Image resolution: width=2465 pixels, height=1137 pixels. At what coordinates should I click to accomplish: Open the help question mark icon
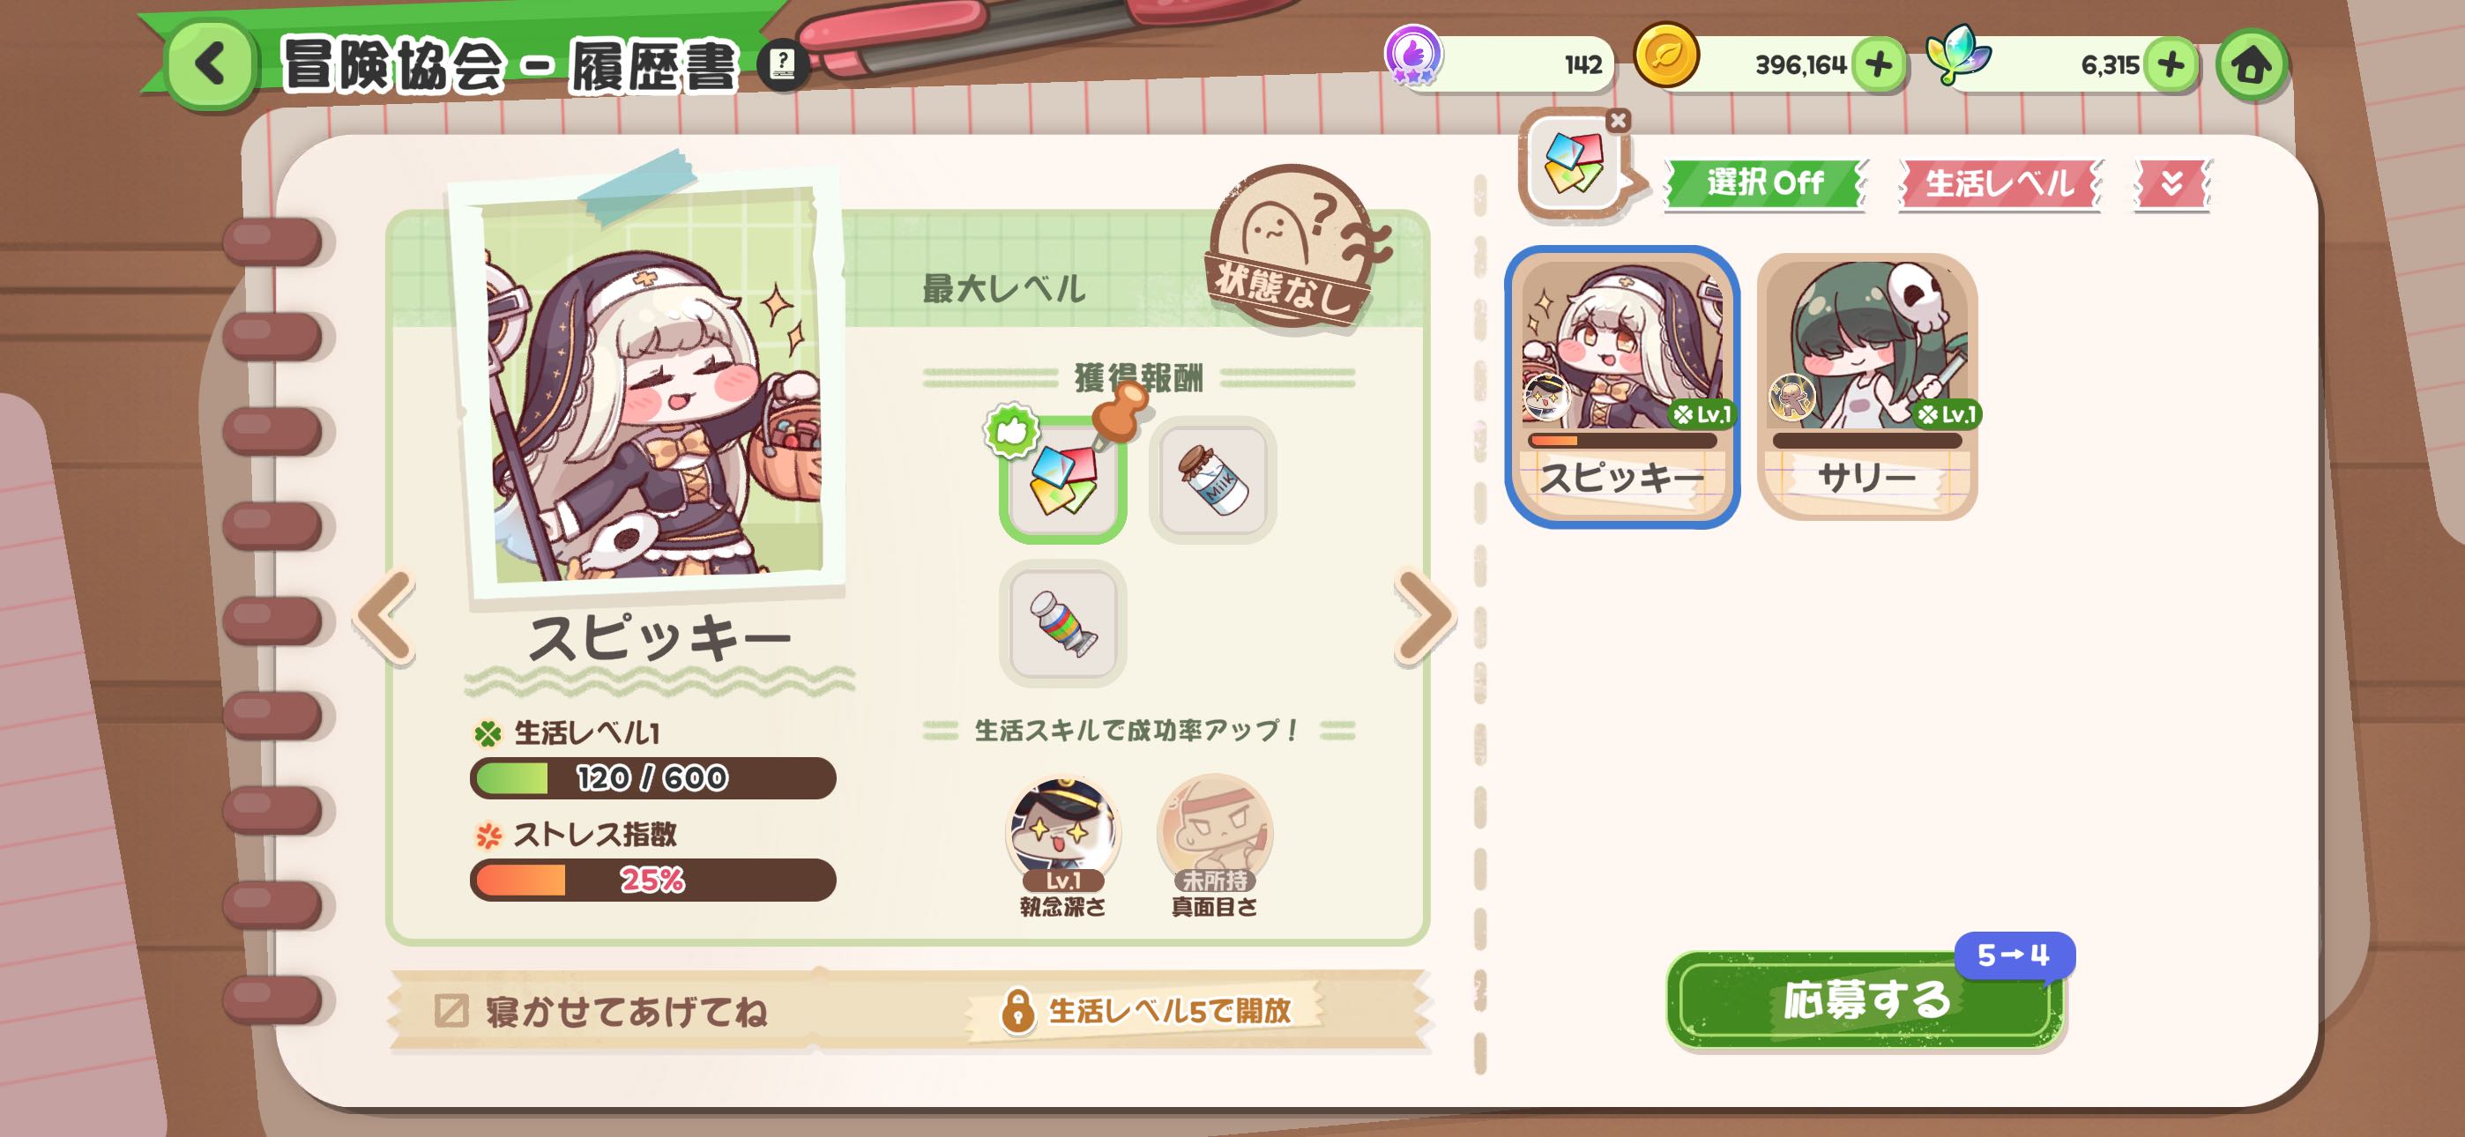coord(782,65)
